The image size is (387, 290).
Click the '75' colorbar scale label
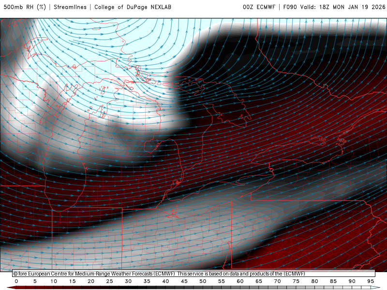(296, 281)
